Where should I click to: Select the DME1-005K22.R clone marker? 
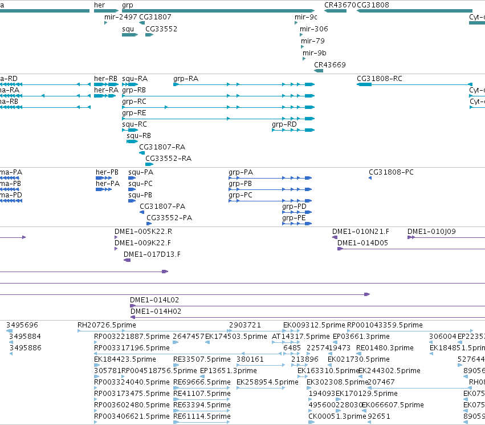(x=116, y=237)
